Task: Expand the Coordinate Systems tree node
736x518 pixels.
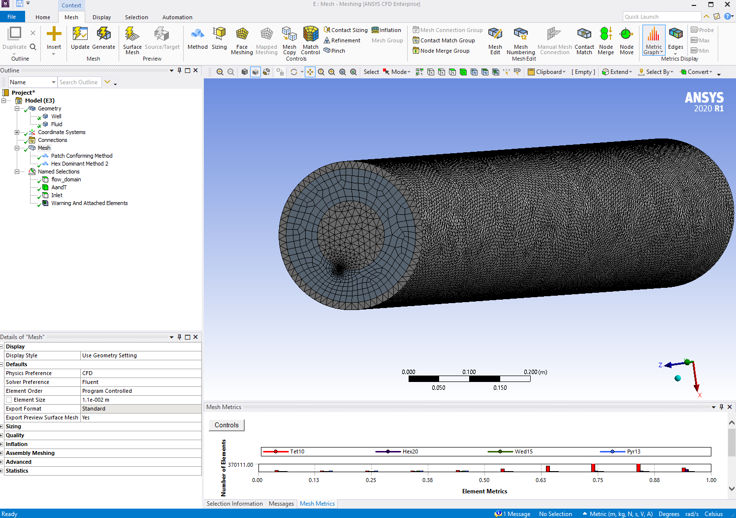Action: point(17,132)
